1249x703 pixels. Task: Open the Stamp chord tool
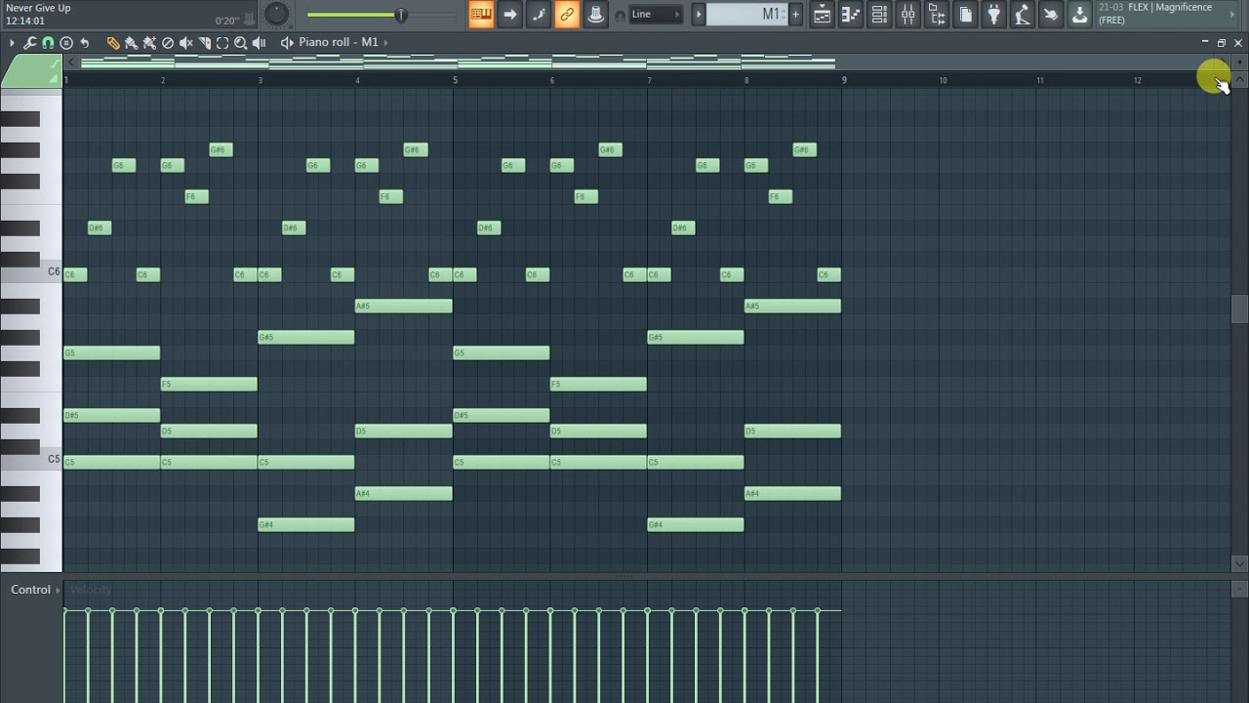(x=66, y=43)
